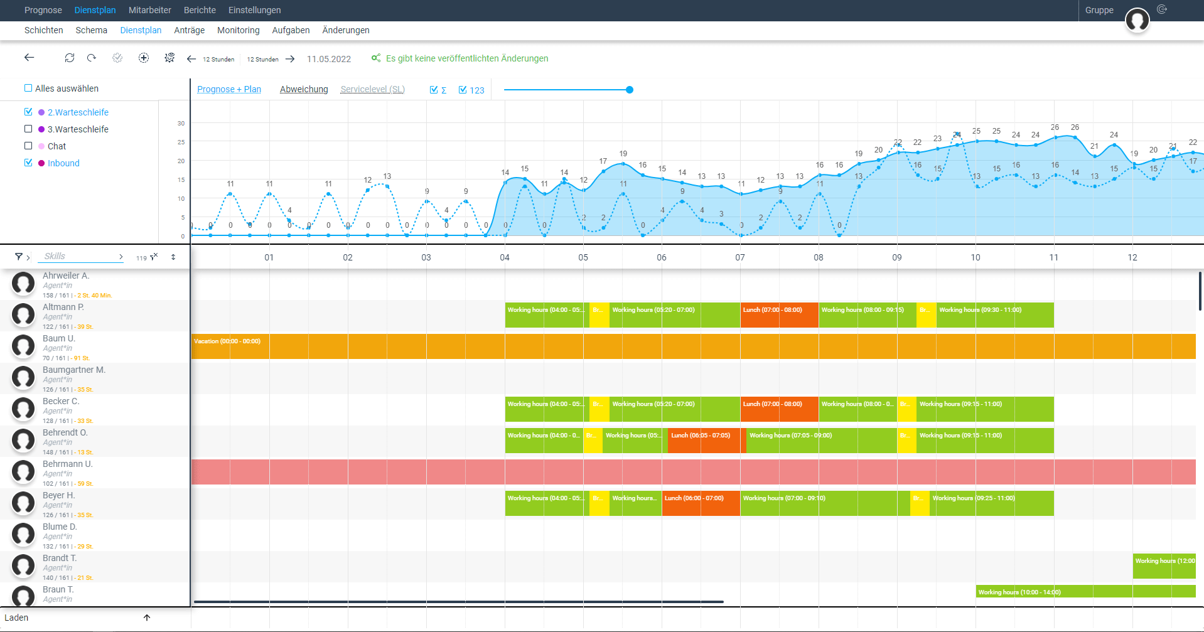The image size is (1204, 632).
Task: Check the Chat queue checkbox
Action: point(28,146)
